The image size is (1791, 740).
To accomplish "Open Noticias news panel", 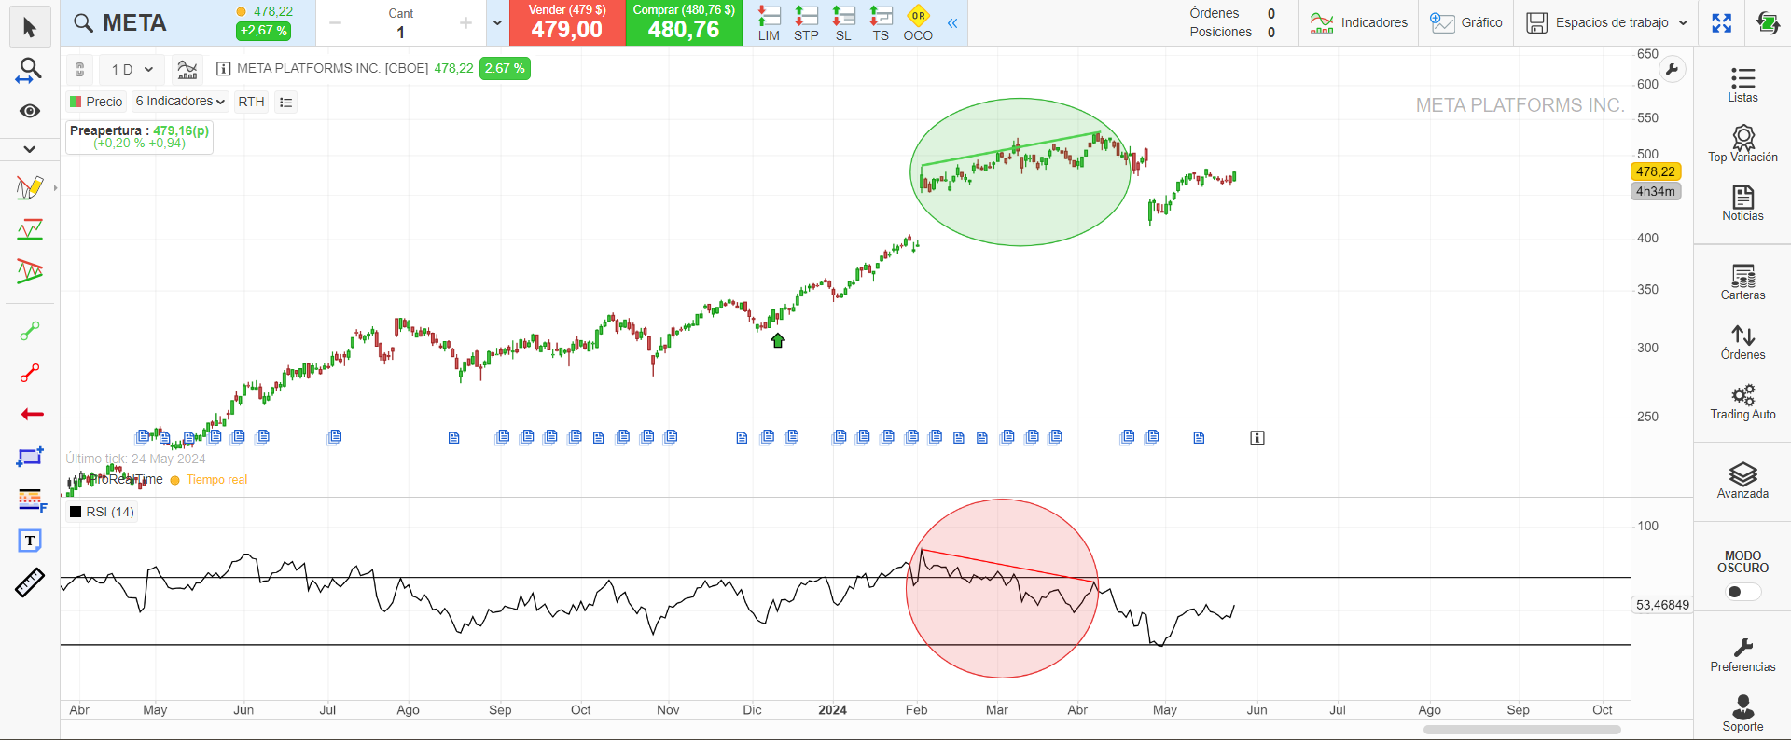I will [1742, 203].
